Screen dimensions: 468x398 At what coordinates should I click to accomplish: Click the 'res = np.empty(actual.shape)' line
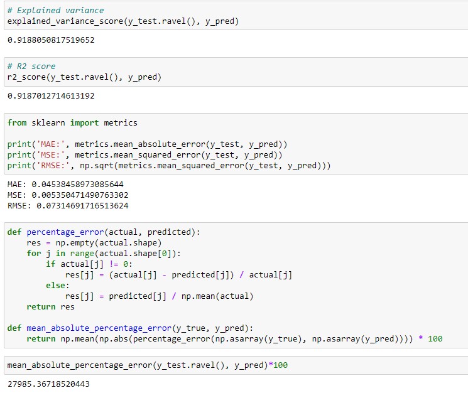coord(94,243)
